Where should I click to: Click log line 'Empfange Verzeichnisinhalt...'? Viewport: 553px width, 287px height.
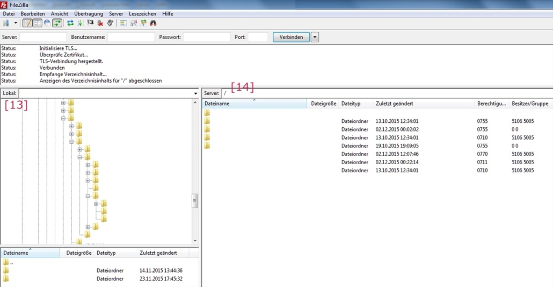72,75
